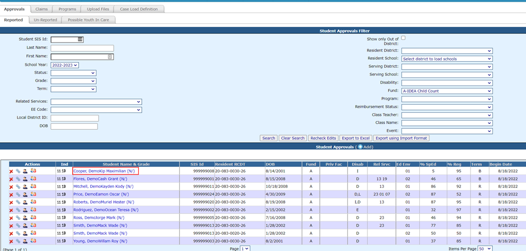This screenshot has width=526, height=251.
Task: Delete the Young, DemoWillam Roy approval
Action: tap(11, 242)
